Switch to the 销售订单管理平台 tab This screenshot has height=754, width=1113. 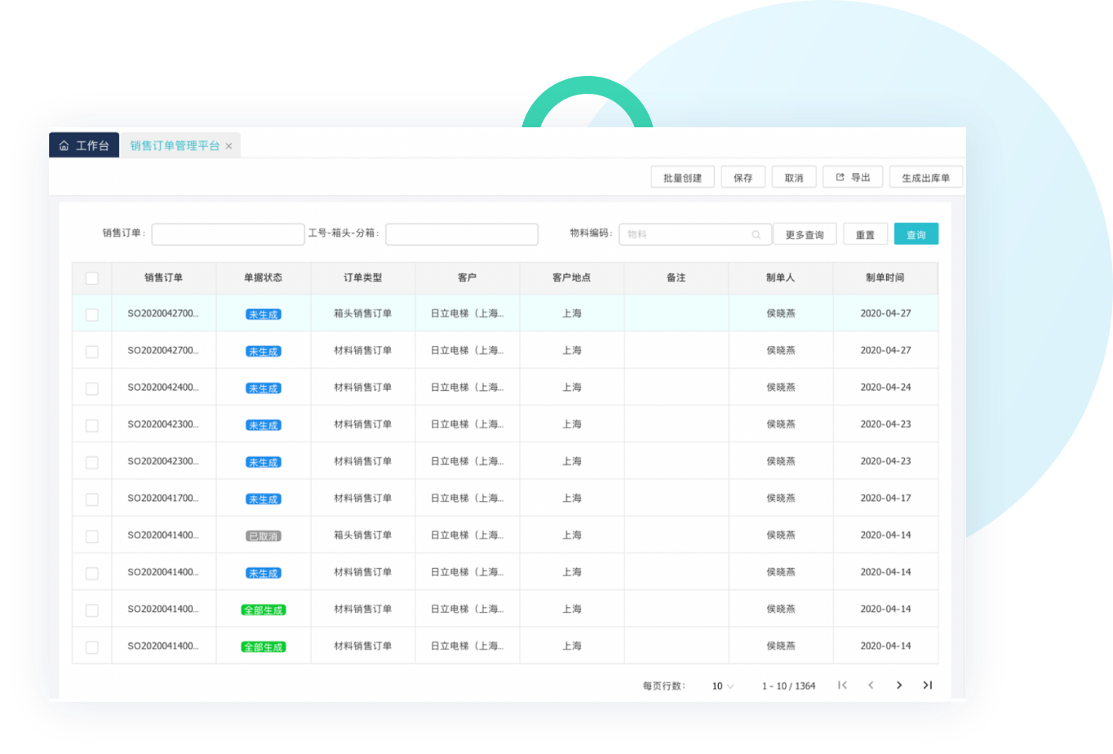175,146
